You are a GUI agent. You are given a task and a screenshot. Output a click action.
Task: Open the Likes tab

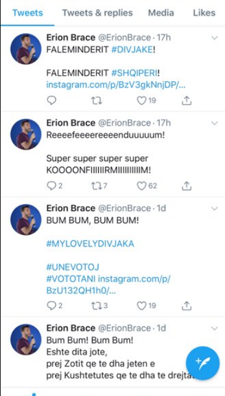(204, 13)
